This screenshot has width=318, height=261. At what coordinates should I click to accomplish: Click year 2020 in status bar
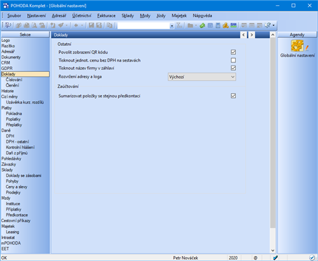click(233, 258)
